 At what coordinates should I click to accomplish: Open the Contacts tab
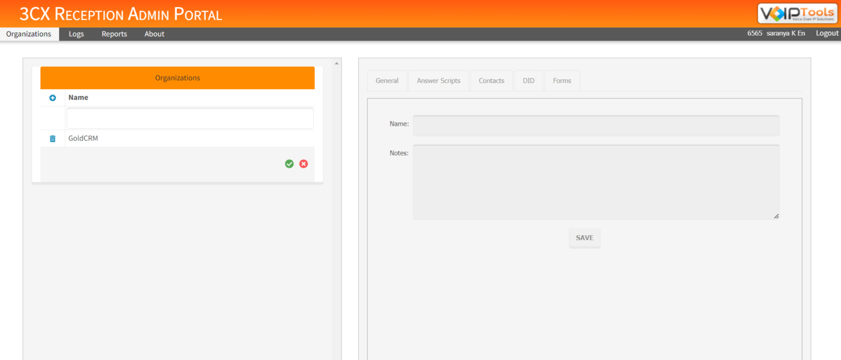491,80
